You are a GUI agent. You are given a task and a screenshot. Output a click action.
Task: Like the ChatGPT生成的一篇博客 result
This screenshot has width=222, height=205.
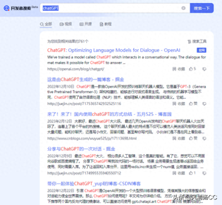pos(193,104)
